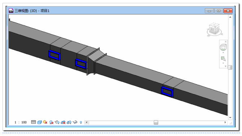This screenshot has width=242, height=136.
Task: Close the 3D view window
Action: [x=228, y=11]
